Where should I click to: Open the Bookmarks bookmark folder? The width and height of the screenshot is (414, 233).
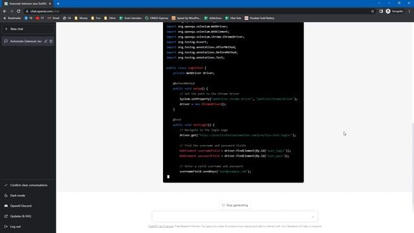pos(12,18)
